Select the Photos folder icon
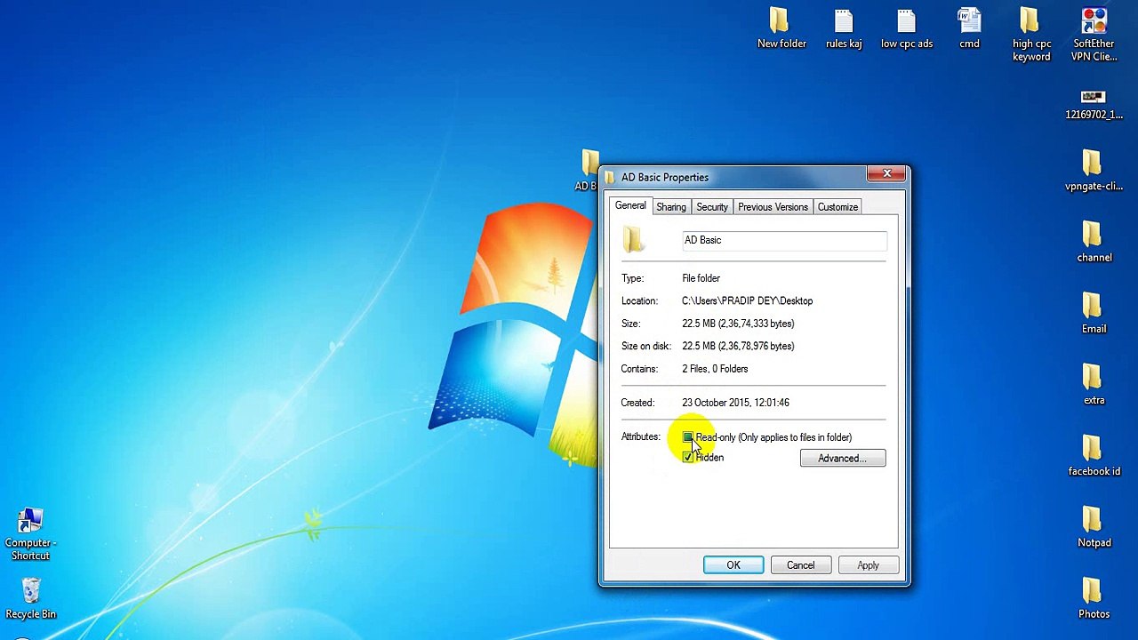The height and width of the screenshot is (640, 1138). [x=1094, y=597]
